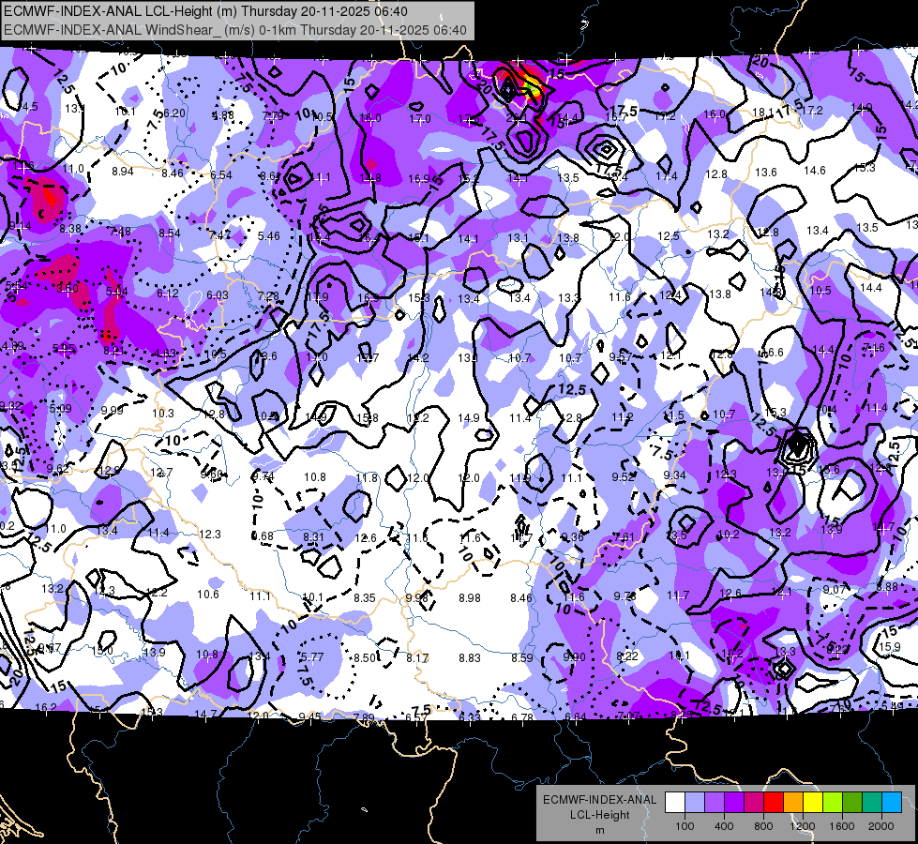Click the map value '8.94'
The width and height of the screenshot is (918, 844).
pos(122,172)
